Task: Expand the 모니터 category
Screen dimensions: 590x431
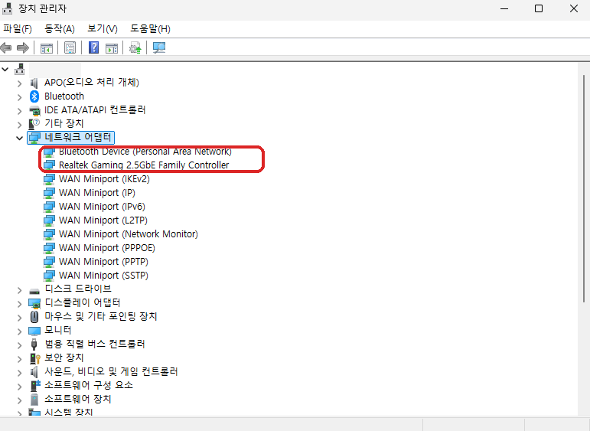Action: (20, 331)
